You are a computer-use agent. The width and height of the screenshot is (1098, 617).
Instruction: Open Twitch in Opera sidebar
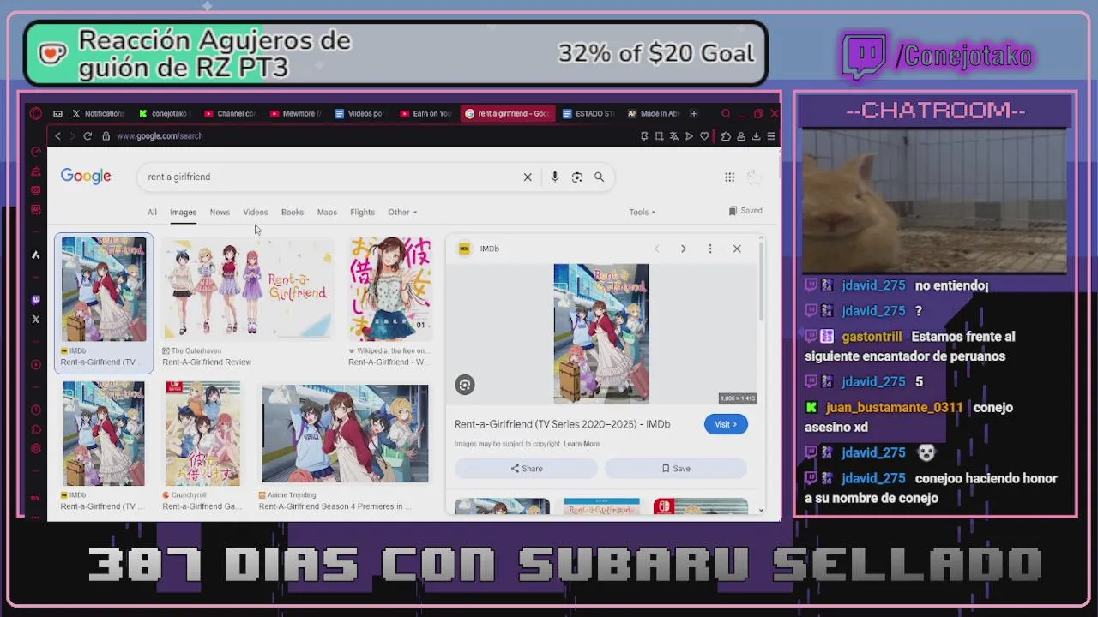point(35,300)
